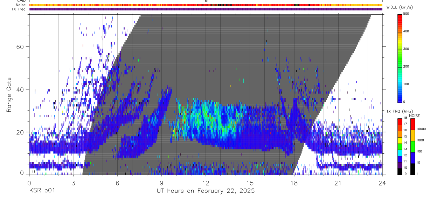This screenshot has height=198, width=430.
Task: Click x-axis tick label '6'
Action: pyautogui.click(x=117, y=183)
